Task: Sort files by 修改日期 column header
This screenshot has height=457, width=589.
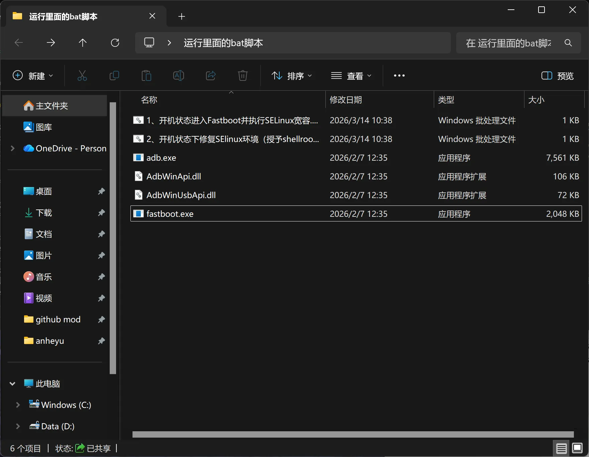Action: [x=346, y=100]
